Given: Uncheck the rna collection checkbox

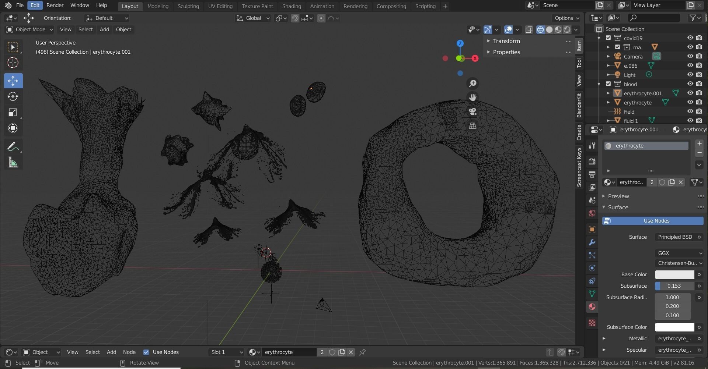Looking at the screenshot, I should [617, 47].
